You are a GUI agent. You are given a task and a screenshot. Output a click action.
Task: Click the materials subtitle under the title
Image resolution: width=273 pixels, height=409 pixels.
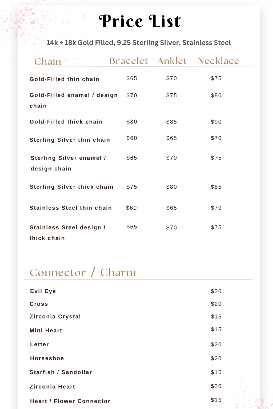click(138, 43)
